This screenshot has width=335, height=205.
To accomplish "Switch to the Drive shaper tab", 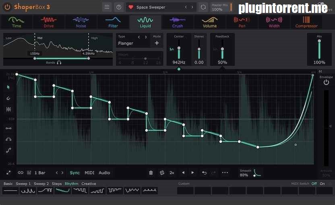I will pos(49,22).
